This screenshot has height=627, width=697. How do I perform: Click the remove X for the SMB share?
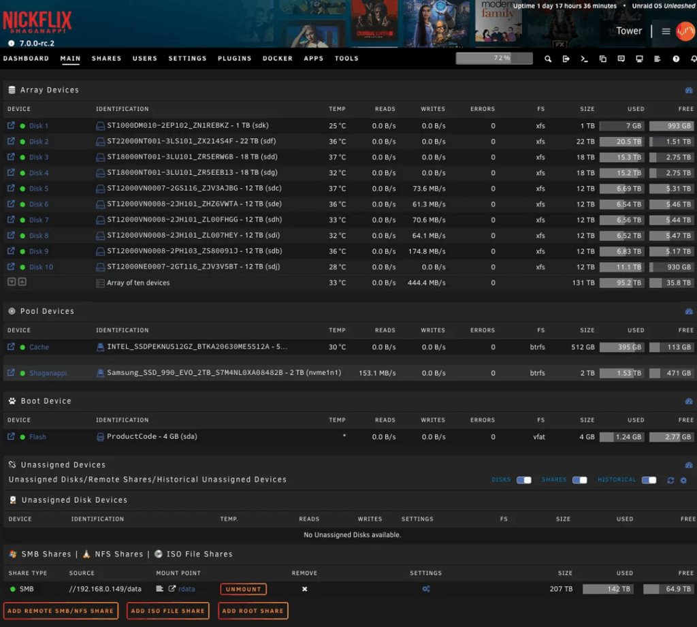(x=304, y=589)
